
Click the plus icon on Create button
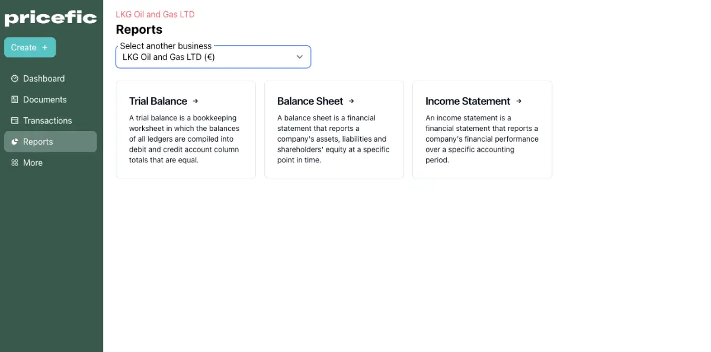tap(44, 47)
